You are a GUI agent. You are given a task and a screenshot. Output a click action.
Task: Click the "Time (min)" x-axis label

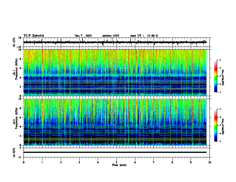(x=119, y=165)
